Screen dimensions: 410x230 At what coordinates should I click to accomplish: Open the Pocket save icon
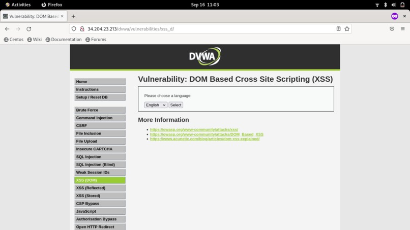pyautogui.click(x=392, y=29)
